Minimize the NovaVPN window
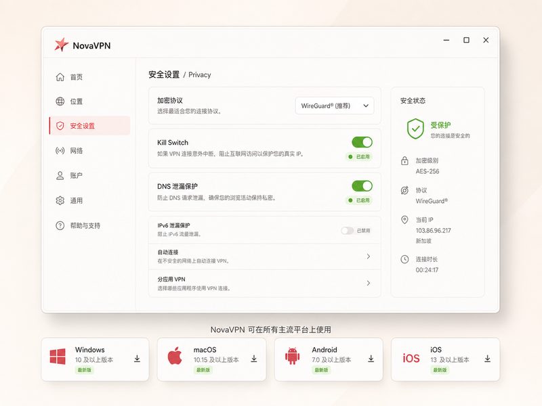 446,40
